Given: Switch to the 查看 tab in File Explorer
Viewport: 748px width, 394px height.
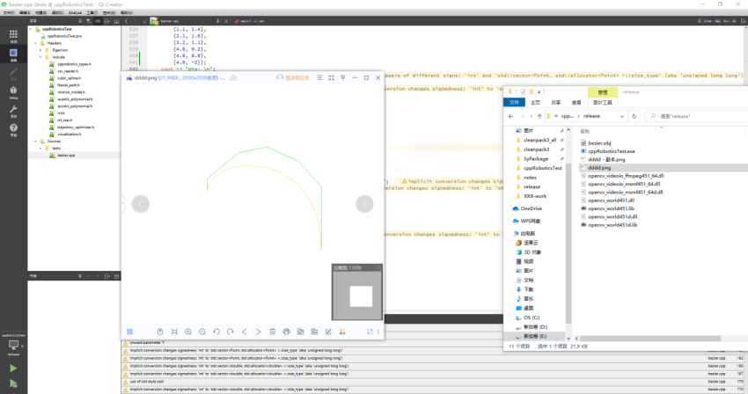Looking at the screenshot, I should [x=576, y=102].
